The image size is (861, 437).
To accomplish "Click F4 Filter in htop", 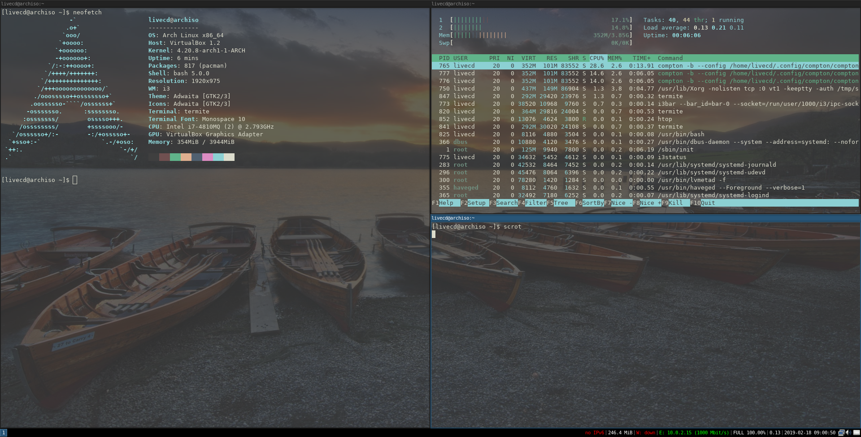I will [x=532, y=203].
